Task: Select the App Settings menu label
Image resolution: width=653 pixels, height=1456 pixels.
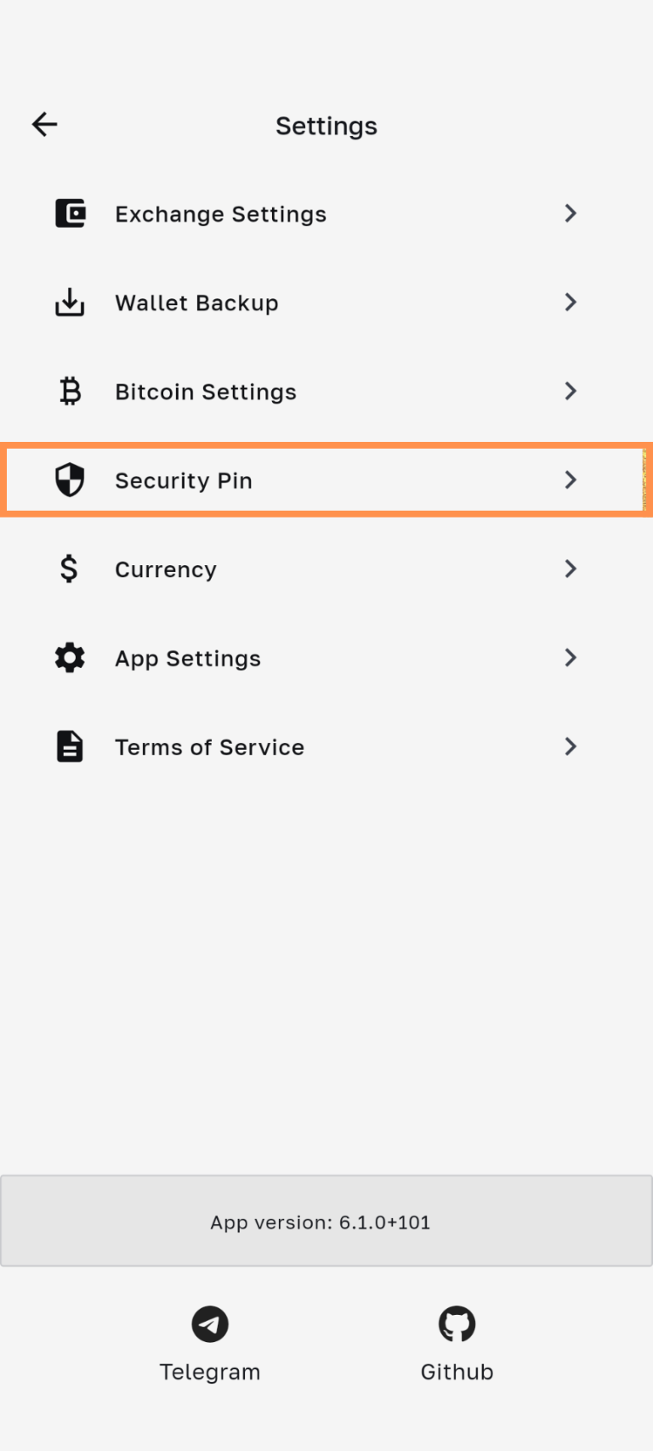Action: pos(188,659)
